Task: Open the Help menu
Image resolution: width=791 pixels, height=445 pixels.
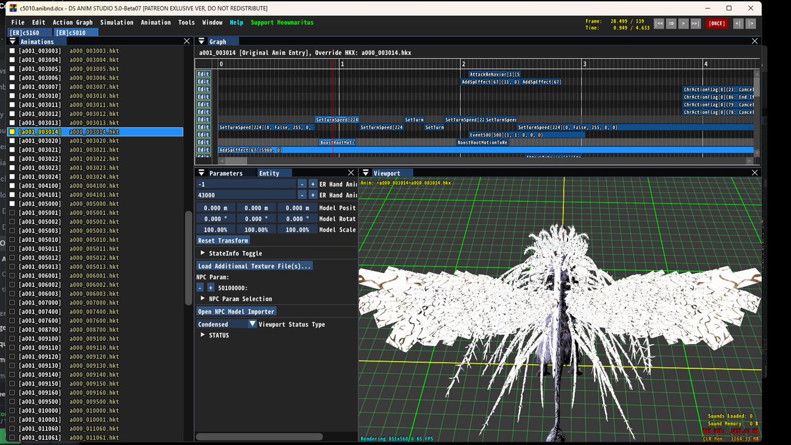Action: click(x=236, y=22)
